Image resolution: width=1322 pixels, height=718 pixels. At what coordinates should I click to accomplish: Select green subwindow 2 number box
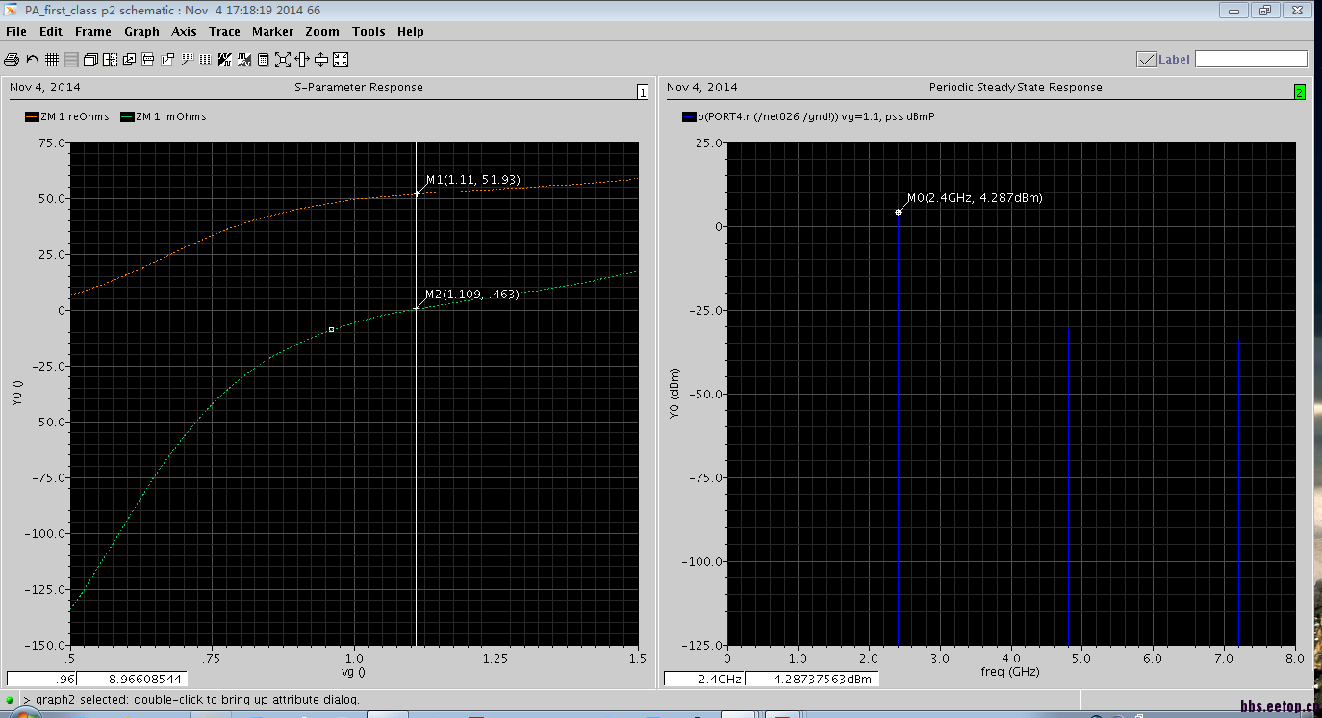(x=1299, y=92)
